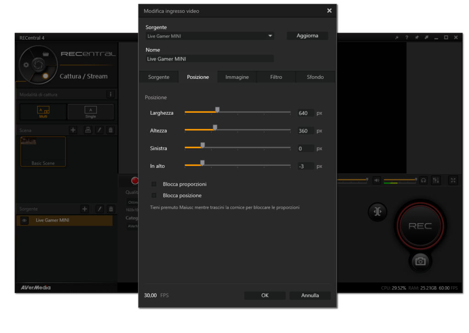This screenshot has height=333, width=469.
Task: Click the Annulla button
Action: 310,295
